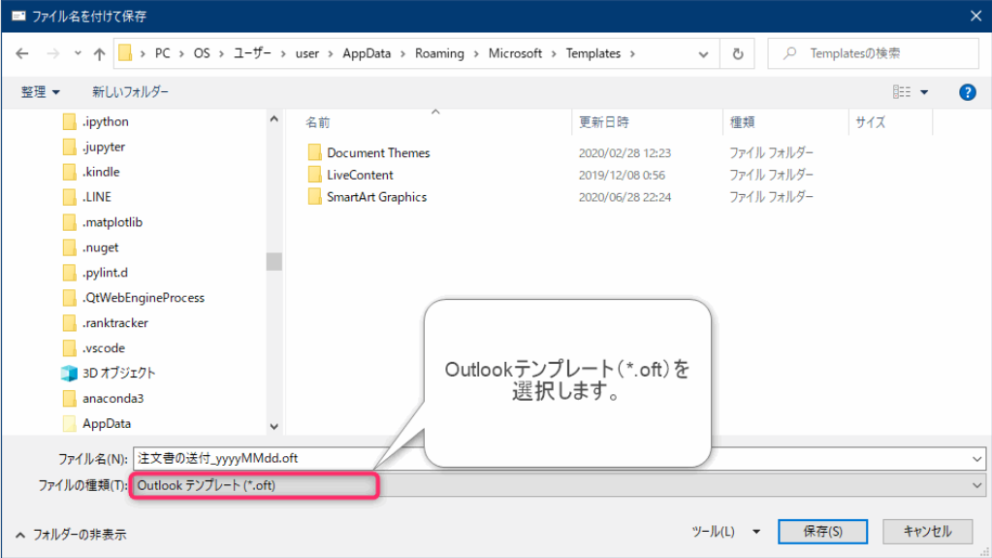
Task: Go back with the left arrow
Action: (x=22, y=53)
